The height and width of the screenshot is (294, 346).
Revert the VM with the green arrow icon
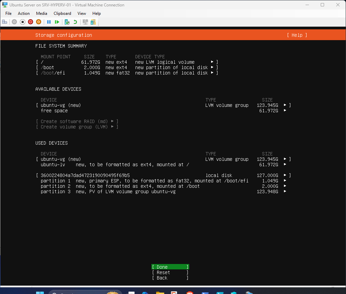coord(75,22)
